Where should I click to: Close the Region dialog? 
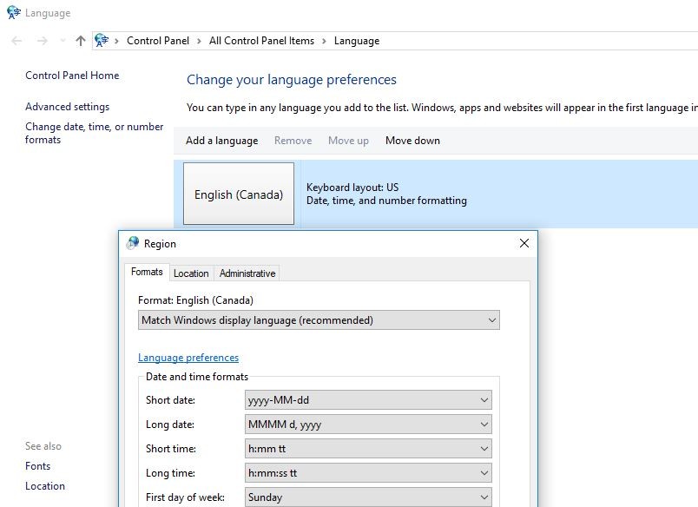coord(523,244)
